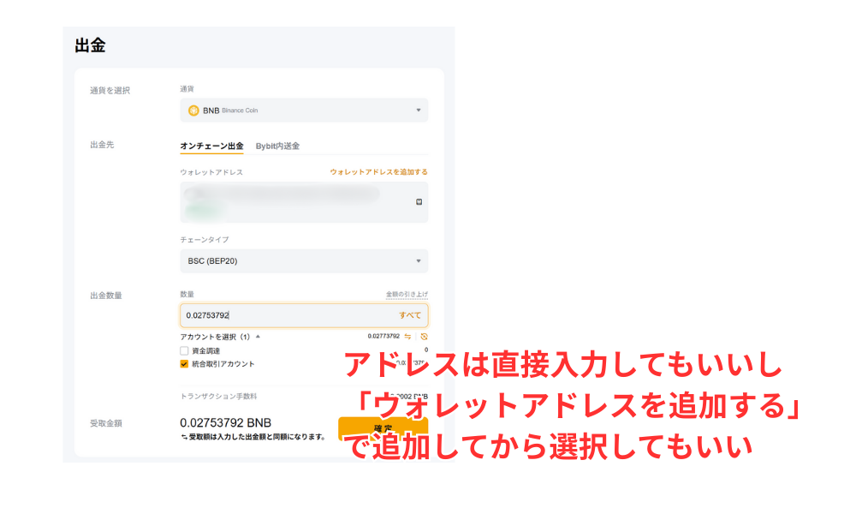This screenshot has width=856, height=514.
Task: Click the 数量 amount input field
Action: click(282, 315)
